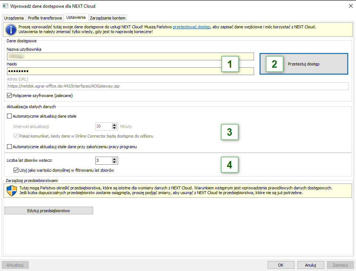Toggle Pokaż komunikat Online Connector checkbox
Image resolution: width=356 pixels, height=271 pixels.
(x=16, y=136)
